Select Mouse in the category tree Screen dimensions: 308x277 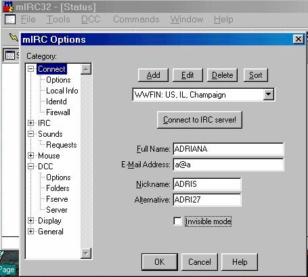tap(49, 156)
